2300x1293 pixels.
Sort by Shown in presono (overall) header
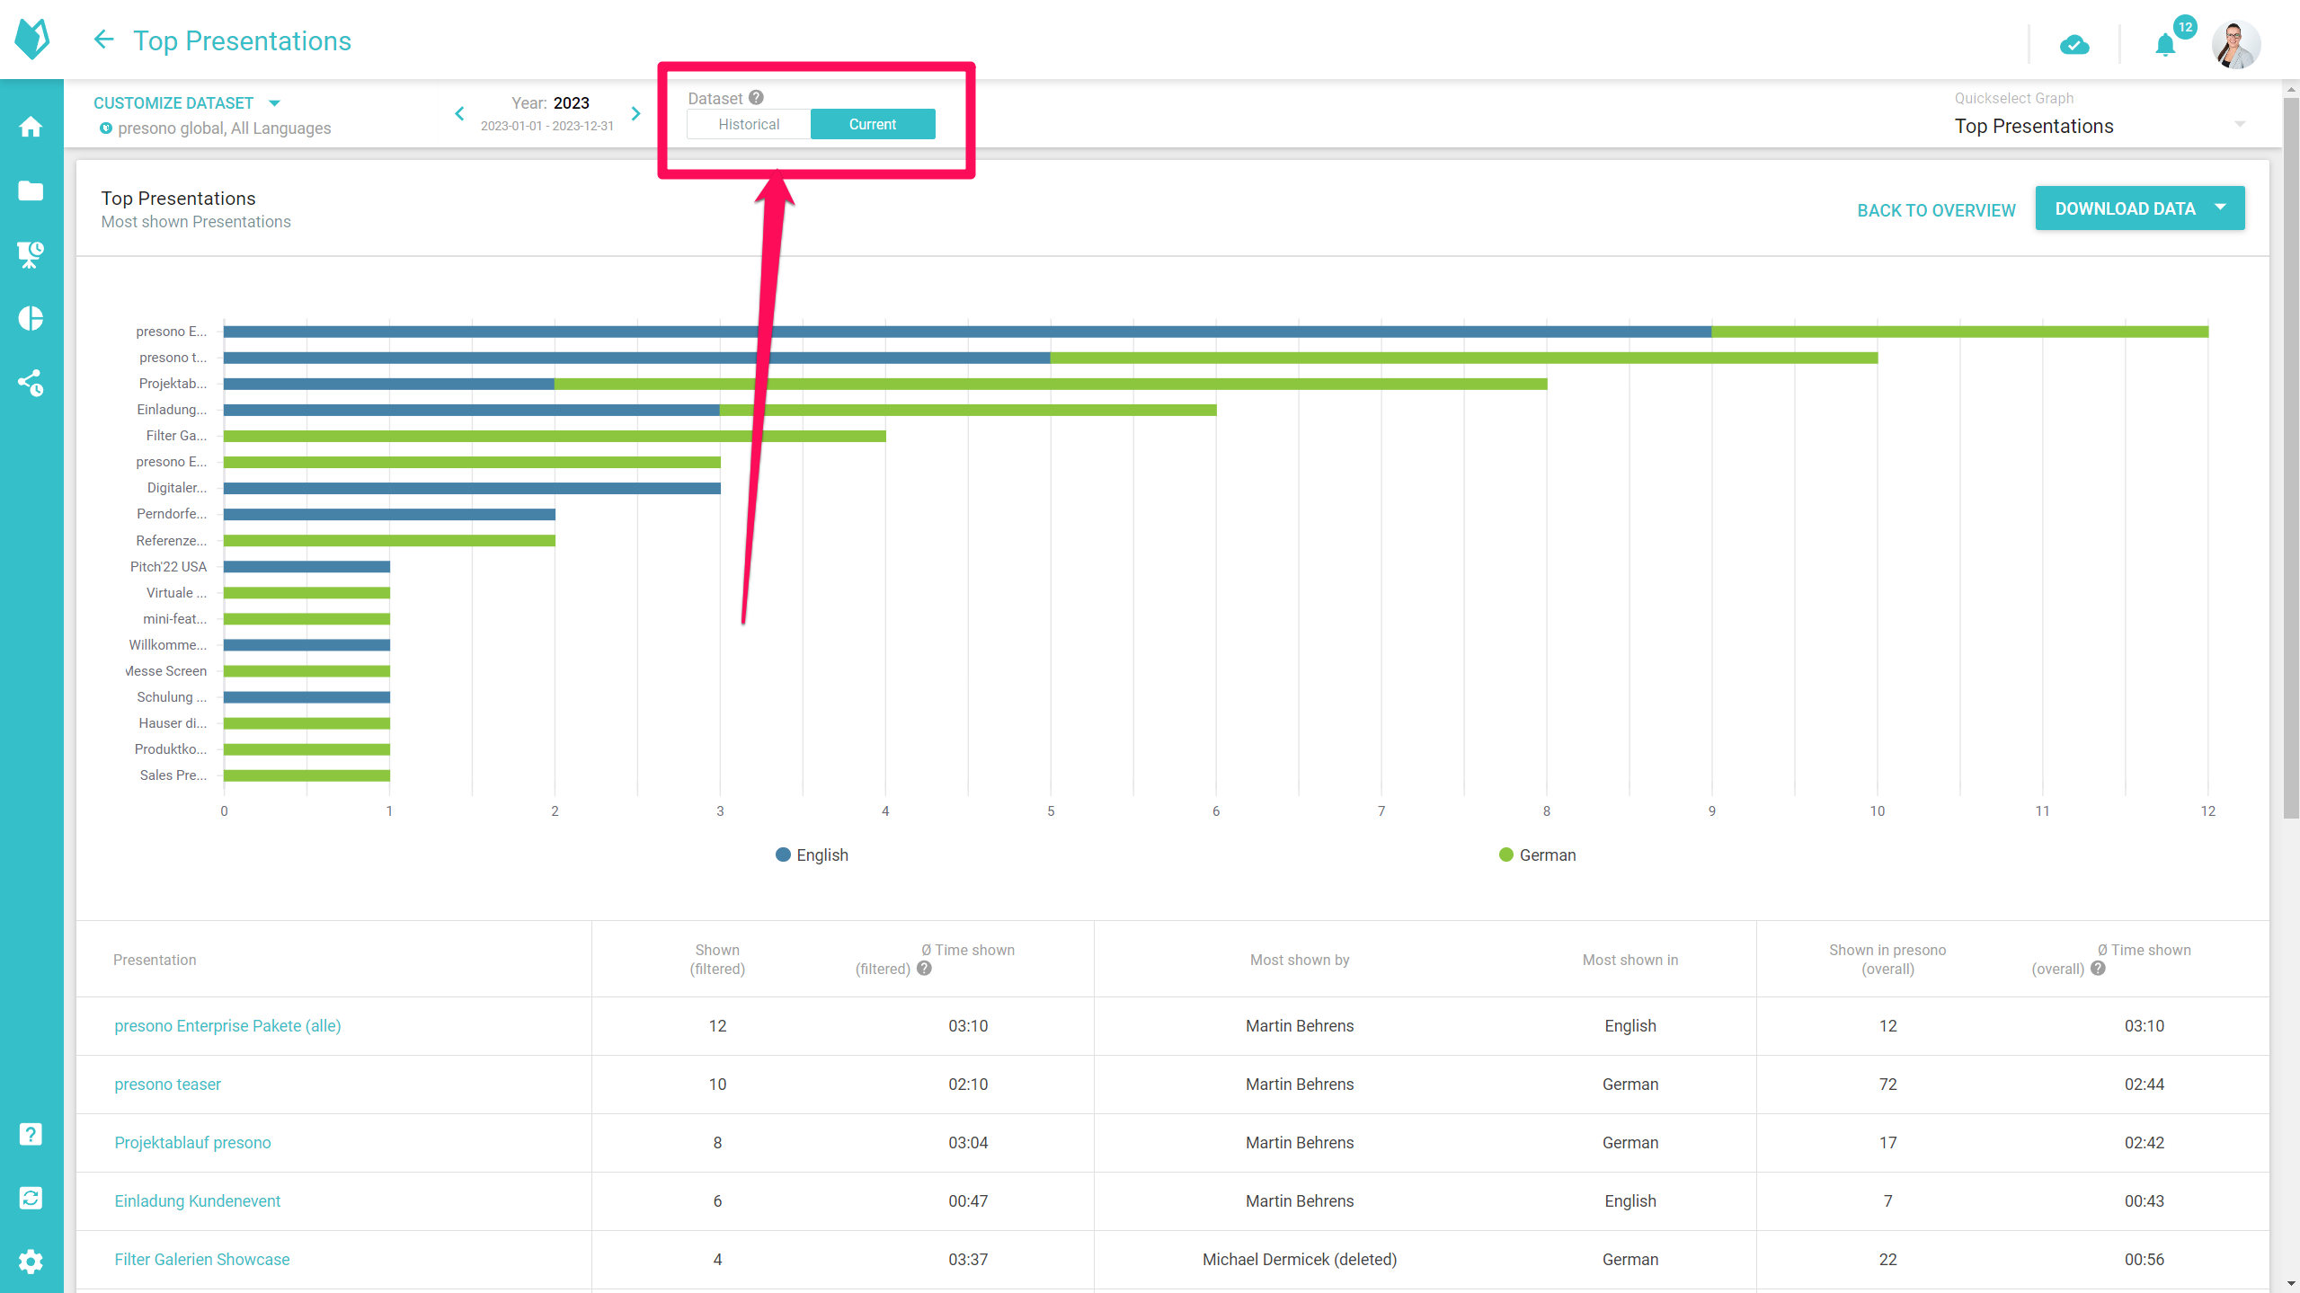(1887, 960)
